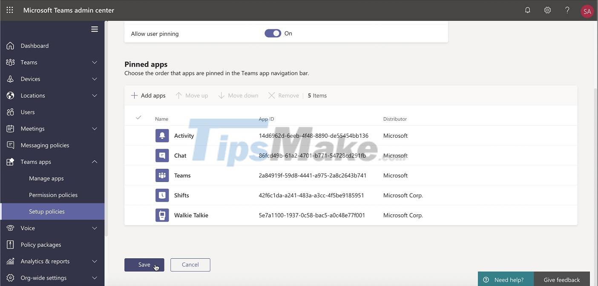Select the Users section in the sidebar
The height and width of the screenshot is (286, 598).
click(28, 112)
